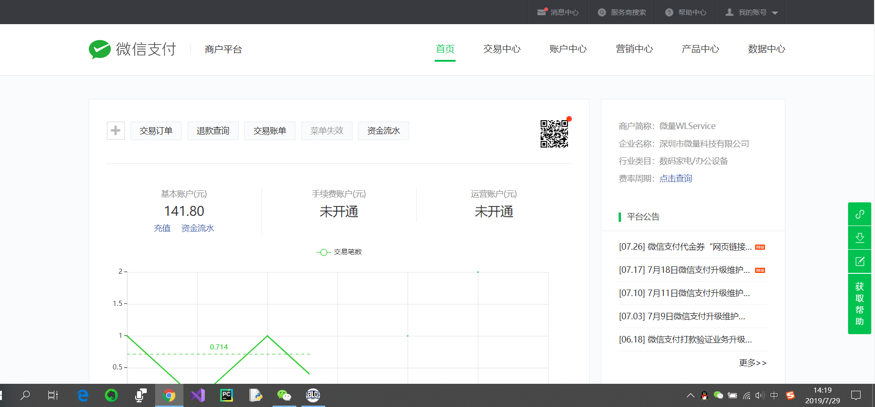Open the 账户中心 tab
Image resolution: width=875 pixels, height=407 pixels.
pyautogui.click(x=568, y=49)
